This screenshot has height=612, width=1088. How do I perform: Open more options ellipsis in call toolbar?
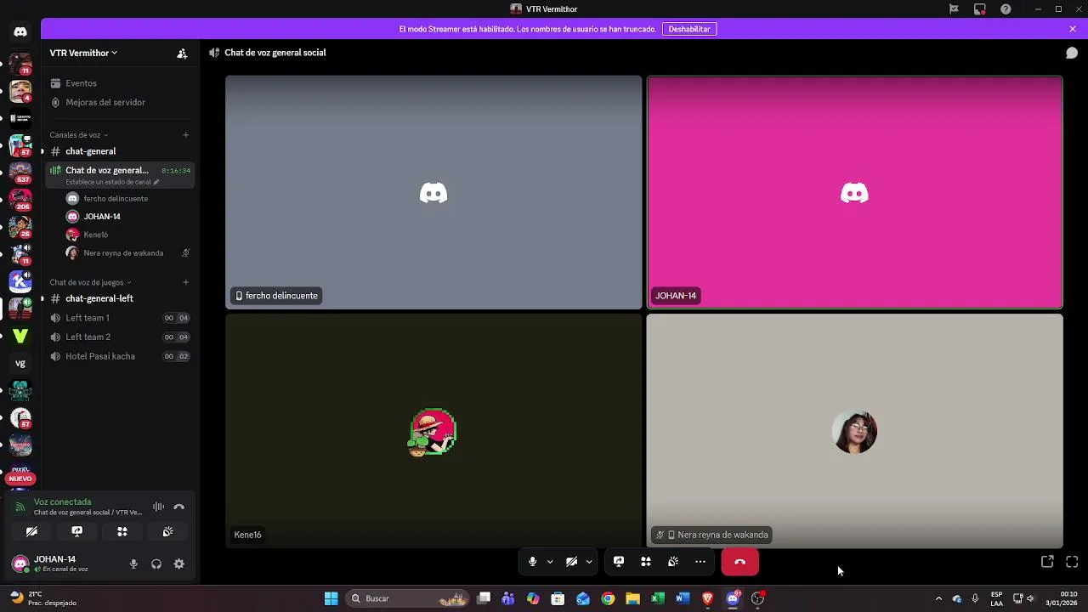click(700, 562)
